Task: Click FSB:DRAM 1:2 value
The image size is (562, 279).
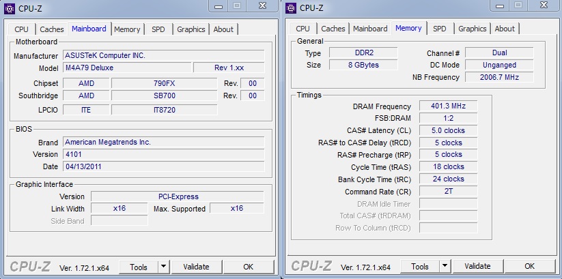Action: [449, 118]
